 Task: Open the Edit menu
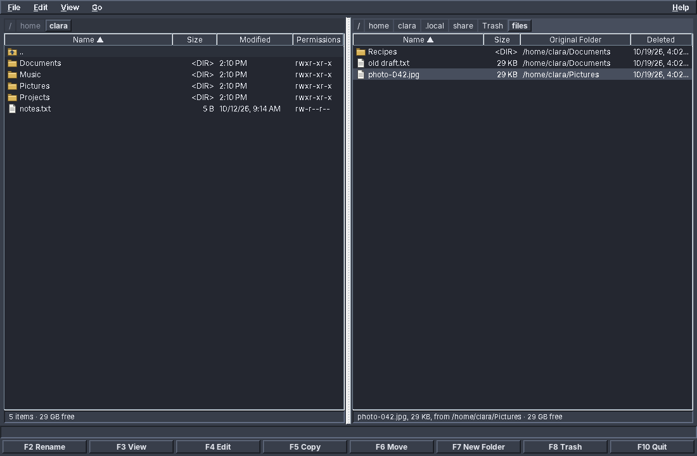point(41,8)
